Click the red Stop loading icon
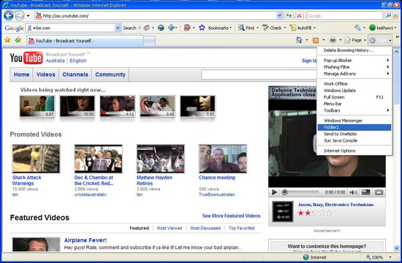 299,15
